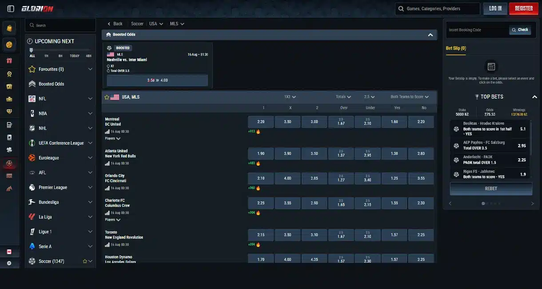Image resolution: width=542 pixels, height=289 pixels.
Task: Open Both Teams to Score dropdown
Action: 410,97
